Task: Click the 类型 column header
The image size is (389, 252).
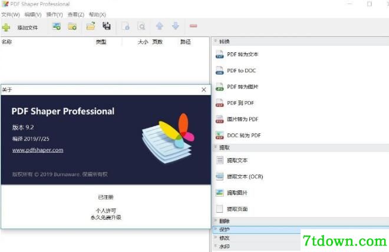Action: (x=101, y=42)
